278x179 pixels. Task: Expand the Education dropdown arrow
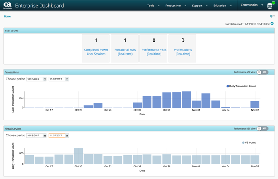pos(231,6)
